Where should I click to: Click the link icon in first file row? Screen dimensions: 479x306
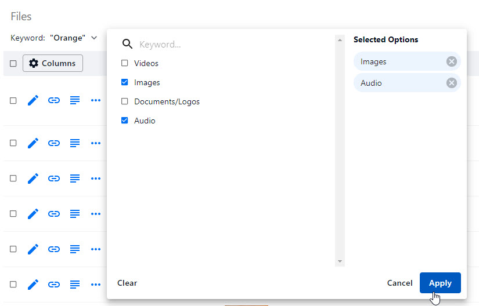(54, 100)
